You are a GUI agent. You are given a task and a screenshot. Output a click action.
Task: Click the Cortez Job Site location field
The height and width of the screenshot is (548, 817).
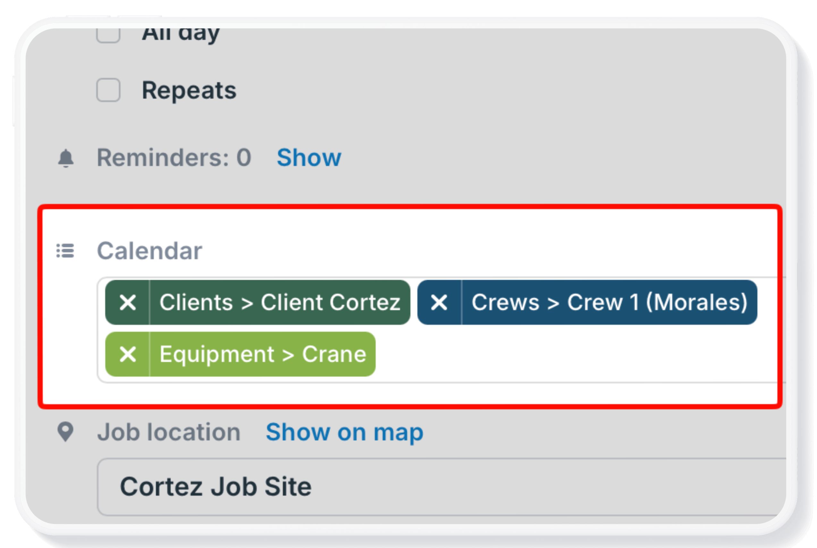pos(442,487)
